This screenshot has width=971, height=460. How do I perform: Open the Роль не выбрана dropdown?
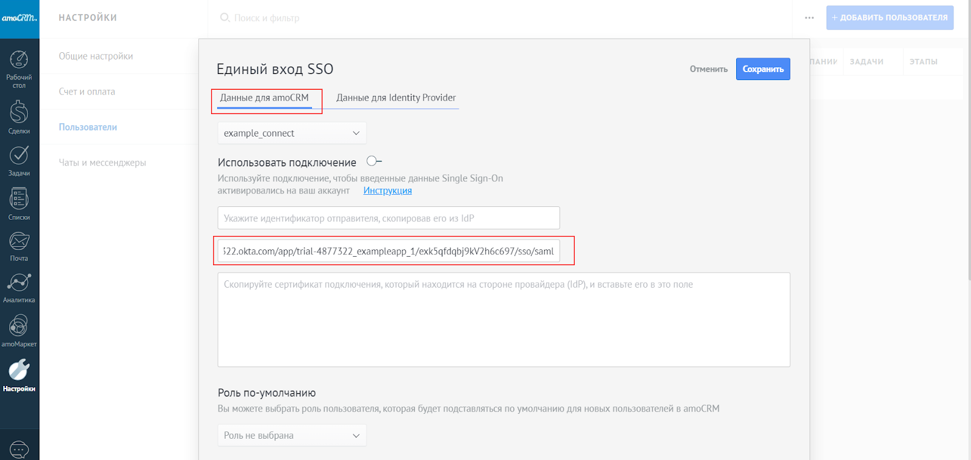point(291,435)
